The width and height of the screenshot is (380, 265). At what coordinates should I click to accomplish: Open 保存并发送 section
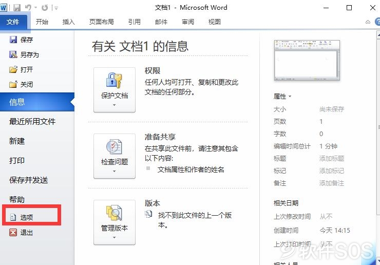click(29, 180)
